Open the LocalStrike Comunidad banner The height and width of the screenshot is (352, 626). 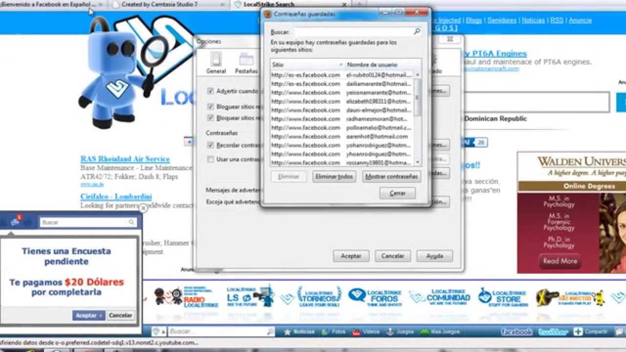pos(440,297)
